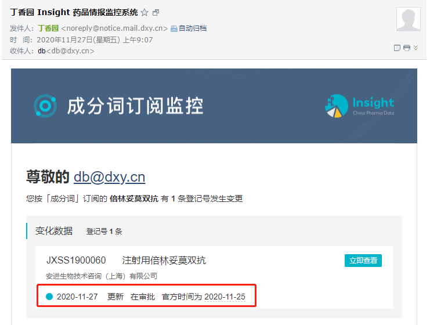Click the 变化数据 section heading
Image resolution: width=430 pixels, height=325 pixels.
coord(54,231)
